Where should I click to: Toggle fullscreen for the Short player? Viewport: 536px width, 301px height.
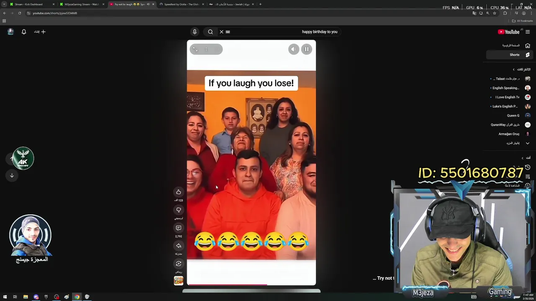pyautogui.click(x=195, y=49)
